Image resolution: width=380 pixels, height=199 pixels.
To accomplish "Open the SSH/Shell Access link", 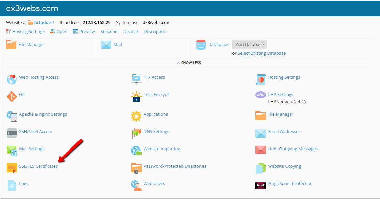I will (36, 132).
